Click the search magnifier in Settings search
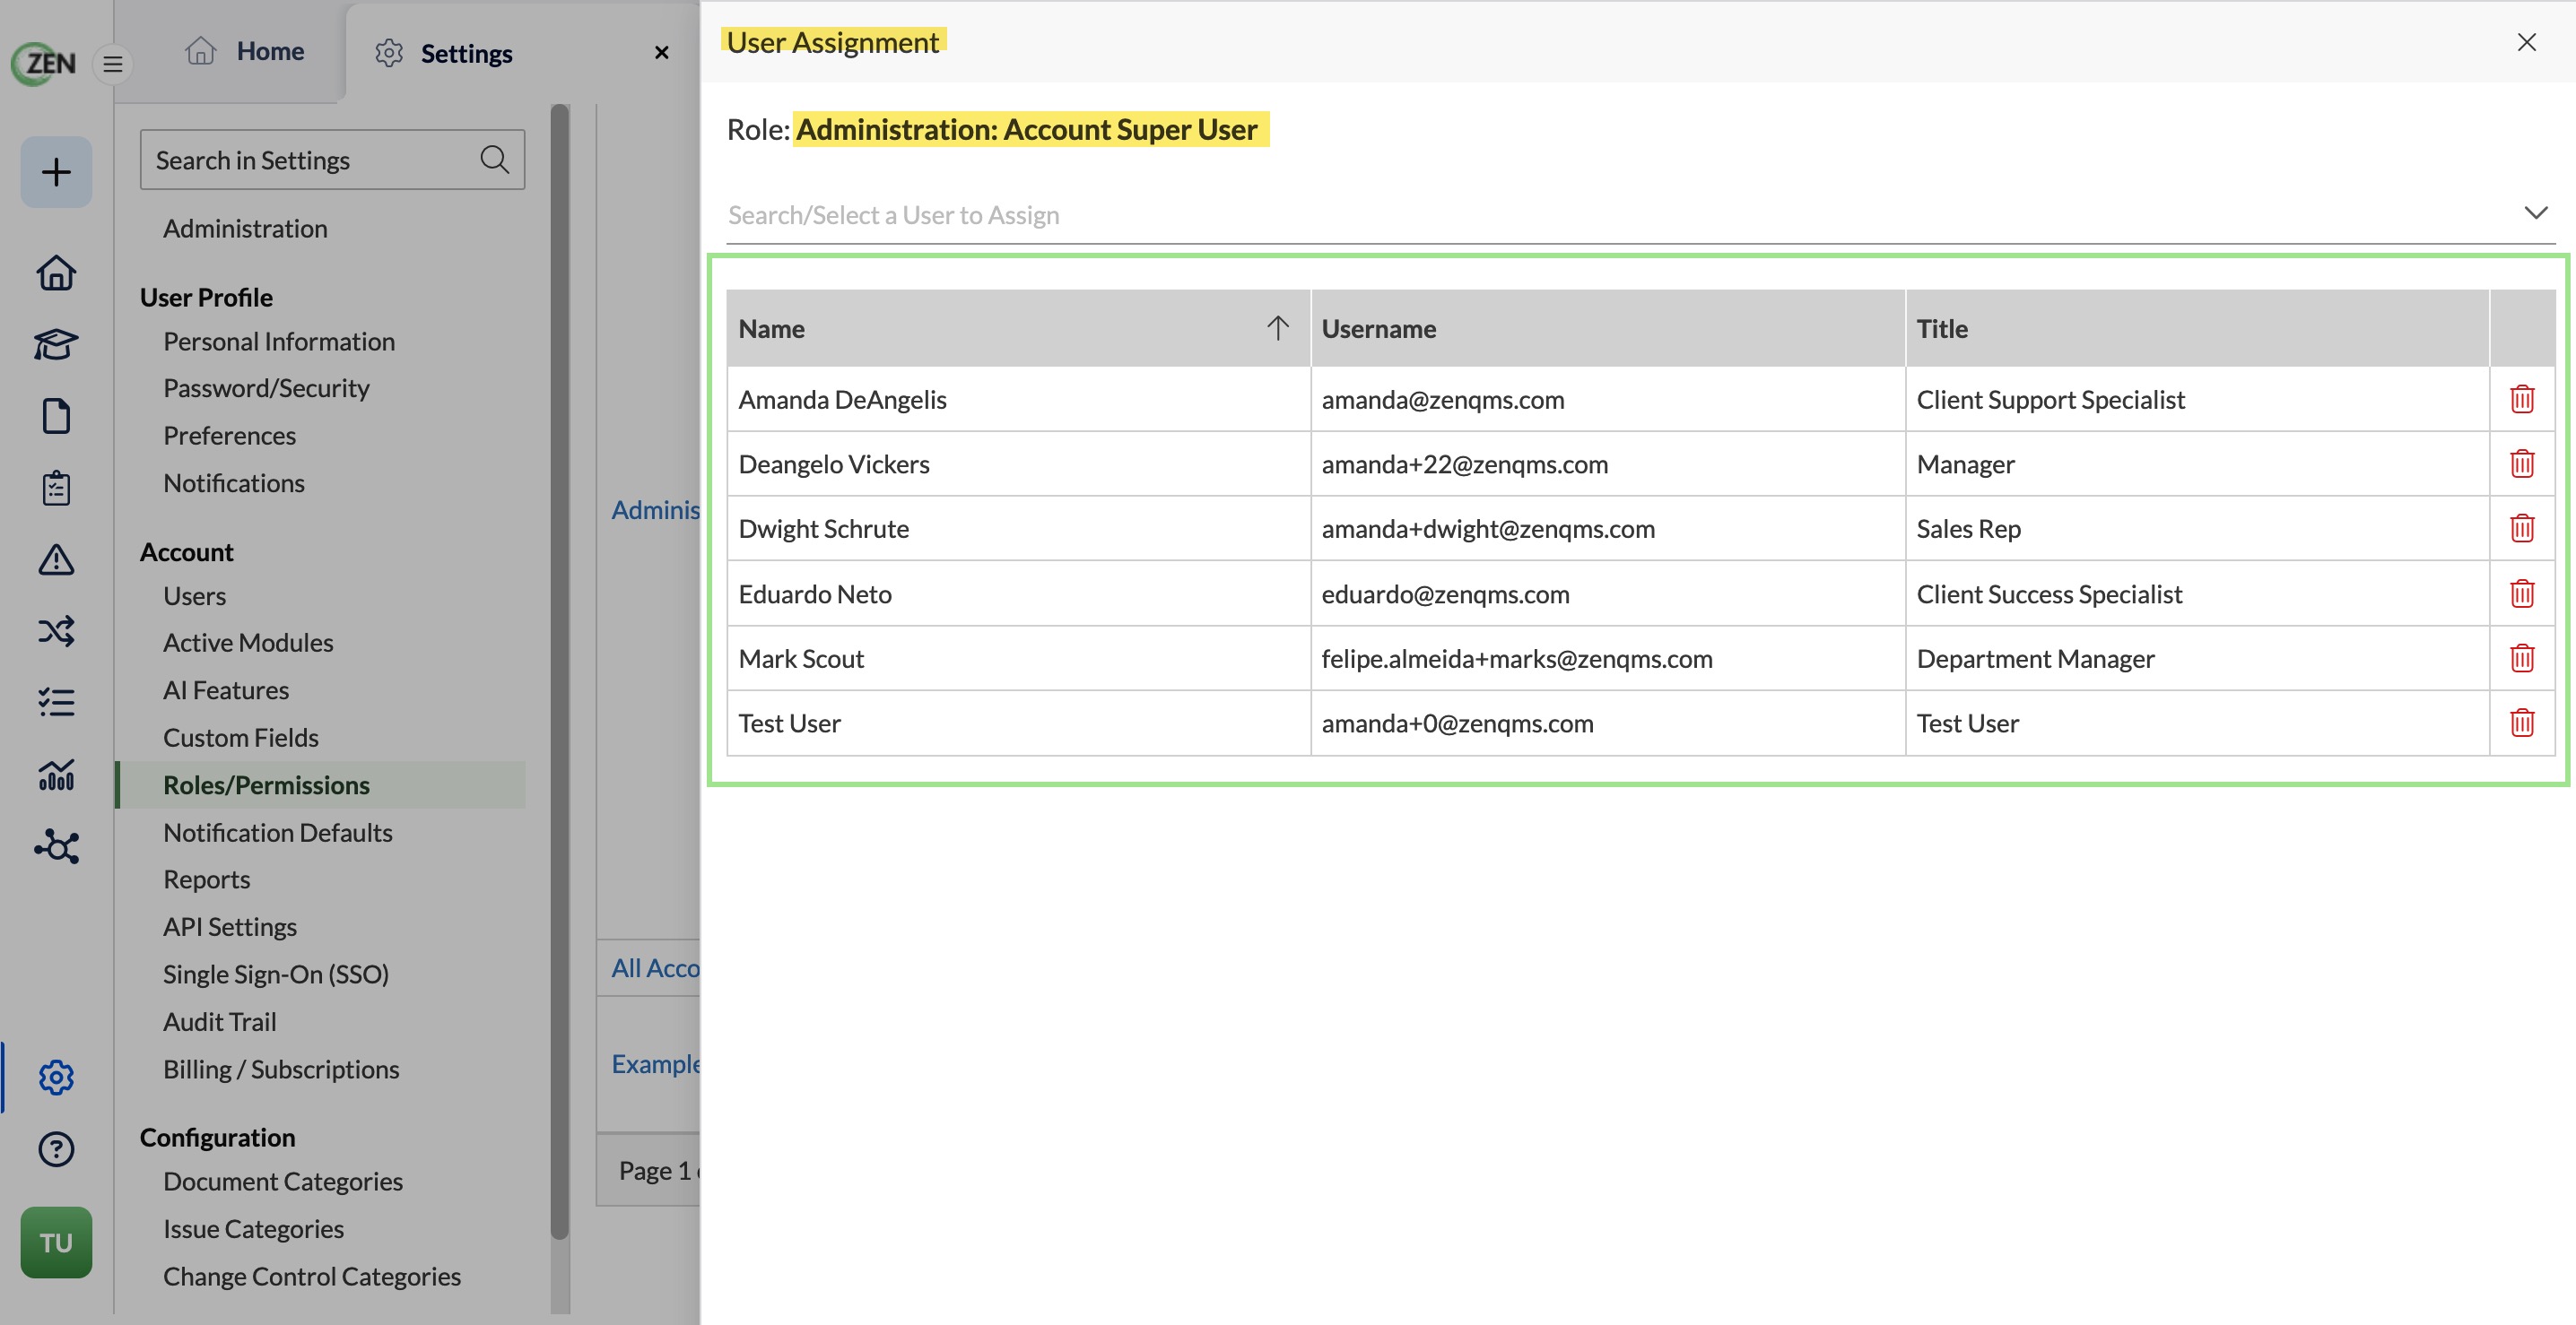 click(494, 159)
